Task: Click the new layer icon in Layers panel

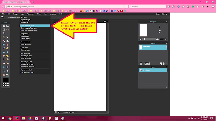Action: [x=161, y=64]
